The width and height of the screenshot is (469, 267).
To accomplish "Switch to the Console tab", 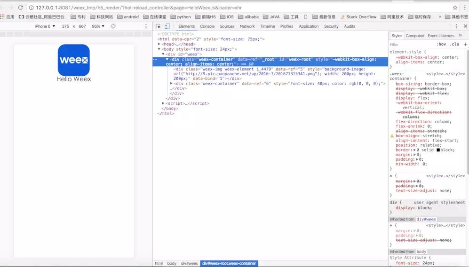I will point(207,26).
